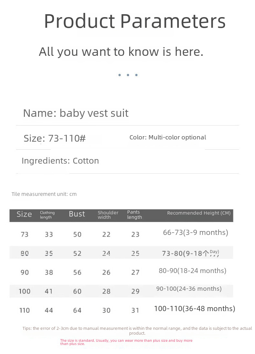
Task: Click the Pants length column header
Action: [134, 215]
